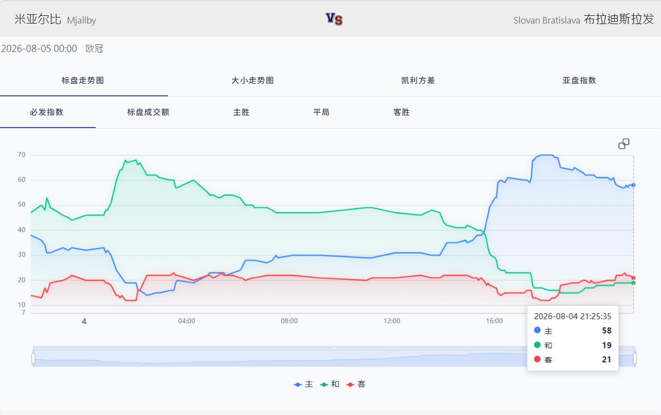Click the left handle of zoom slider
This screenshot has height=415, width=661.
(x=33, y=359)
